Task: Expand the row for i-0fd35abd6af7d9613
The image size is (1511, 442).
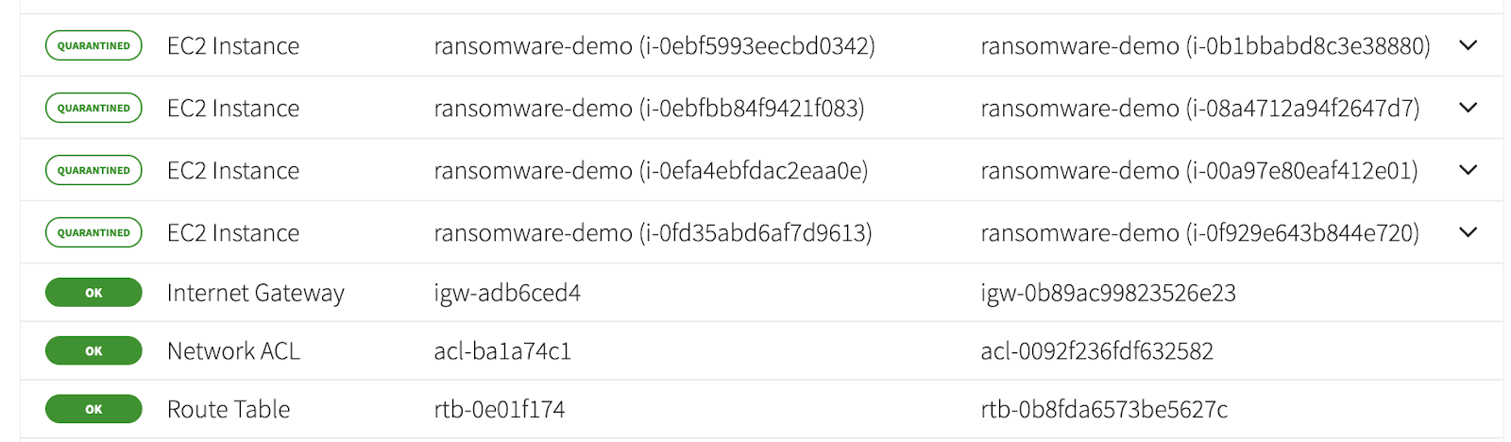Action: [x=1468, y=232]
